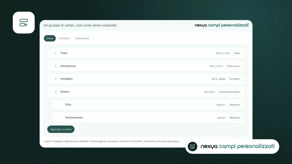Click the hero_title field key
Viewport: 292px width, 164px height.
[x=223, y=53]
